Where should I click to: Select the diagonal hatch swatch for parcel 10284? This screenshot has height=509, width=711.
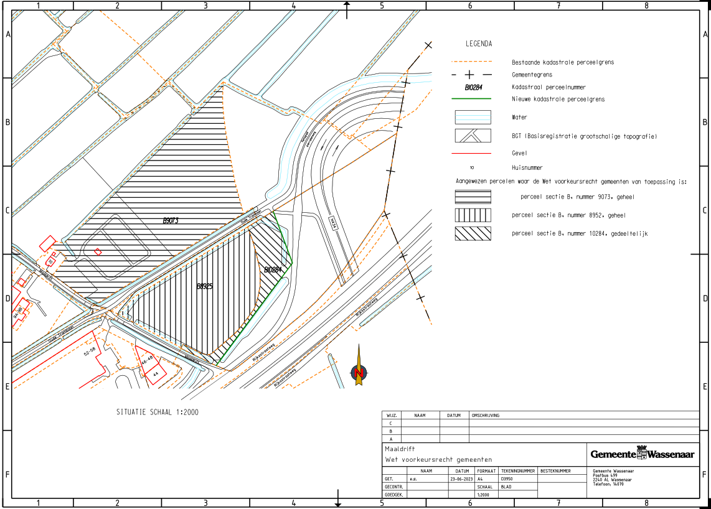[x=473, y=233]
